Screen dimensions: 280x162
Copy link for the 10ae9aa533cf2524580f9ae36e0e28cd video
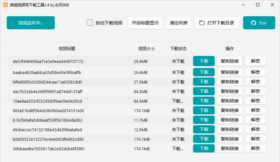tap(230, 101)
